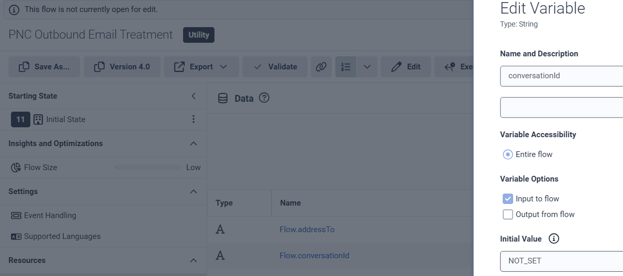The image size is (623, 276).
Task: Click the Flow Size pie chart icon
Action: coord(15,167)
